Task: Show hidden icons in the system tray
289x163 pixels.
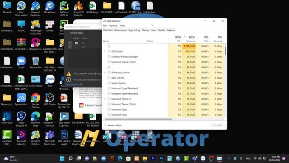Action: [x=229, y=158]
